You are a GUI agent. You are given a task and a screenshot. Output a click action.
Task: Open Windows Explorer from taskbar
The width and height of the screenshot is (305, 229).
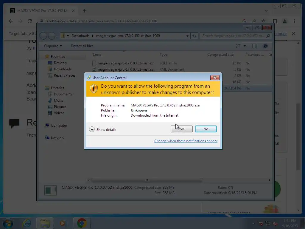tap(45, 223)
